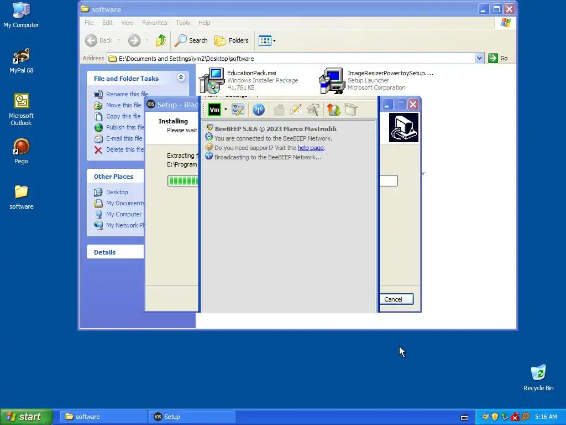Toggle the Folders pane

[x=232, y=40]
